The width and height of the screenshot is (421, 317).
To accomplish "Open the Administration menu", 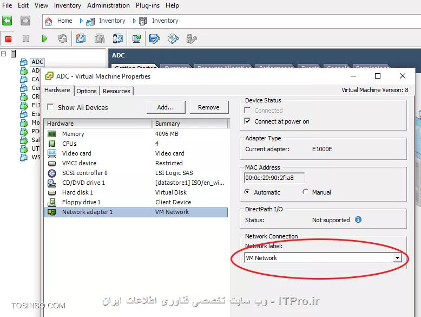I will [x=108, y=5].
